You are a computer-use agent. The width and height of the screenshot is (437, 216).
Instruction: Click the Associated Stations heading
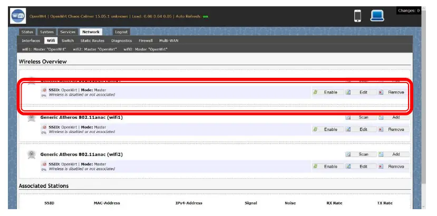coord(43,186)
